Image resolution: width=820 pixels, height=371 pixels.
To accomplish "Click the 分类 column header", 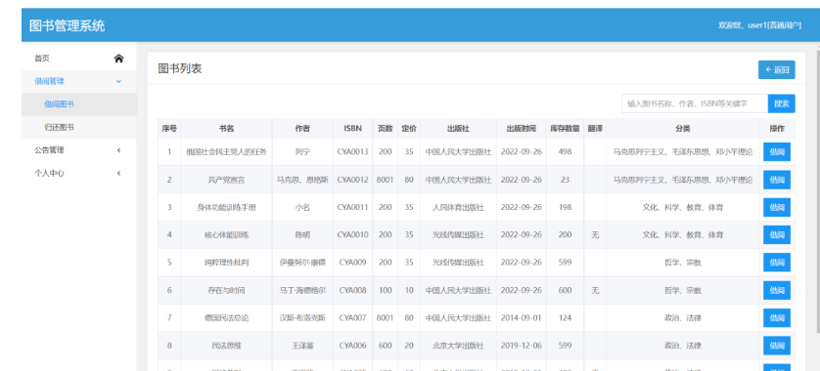I will [x=682, y=128].
